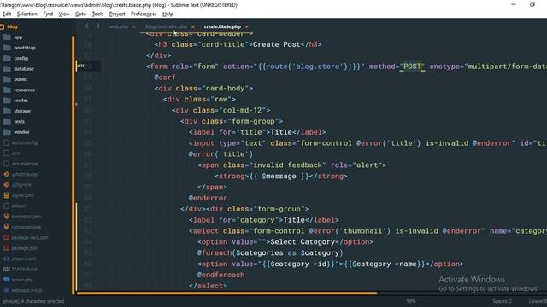Click the .env.example file icon
Image resolution: width=547 pixels, height=307 pixels.
click(x=6, y=164)
